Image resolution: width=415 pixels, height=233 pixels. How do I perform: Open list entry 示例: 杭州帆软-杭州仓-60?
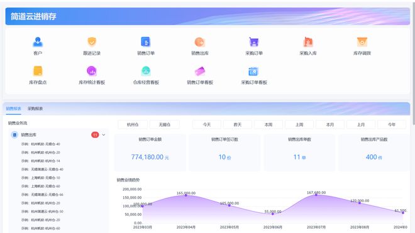pos(41,228)
